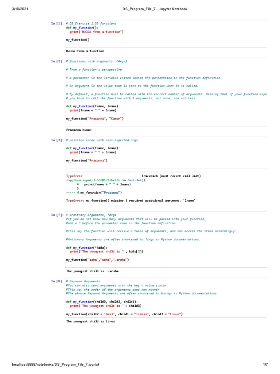Click <ipython-input-3-53301767bc98> traceback reference
Image resolution: width=280 pixels, height=374 pixels.
93,180
